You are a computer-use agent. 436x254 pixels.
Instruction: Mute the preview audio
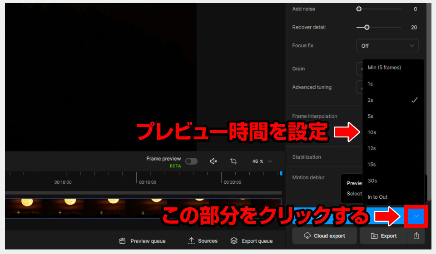point(213,161)
